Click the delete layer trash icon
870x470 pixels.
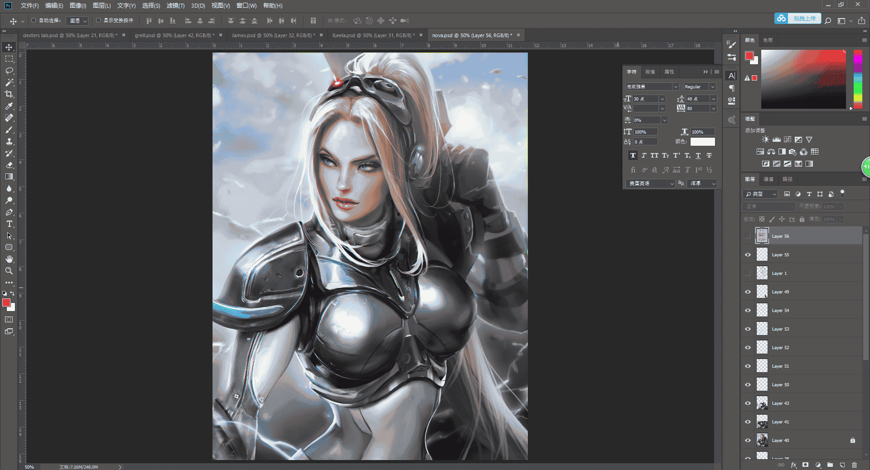point(854,465)
